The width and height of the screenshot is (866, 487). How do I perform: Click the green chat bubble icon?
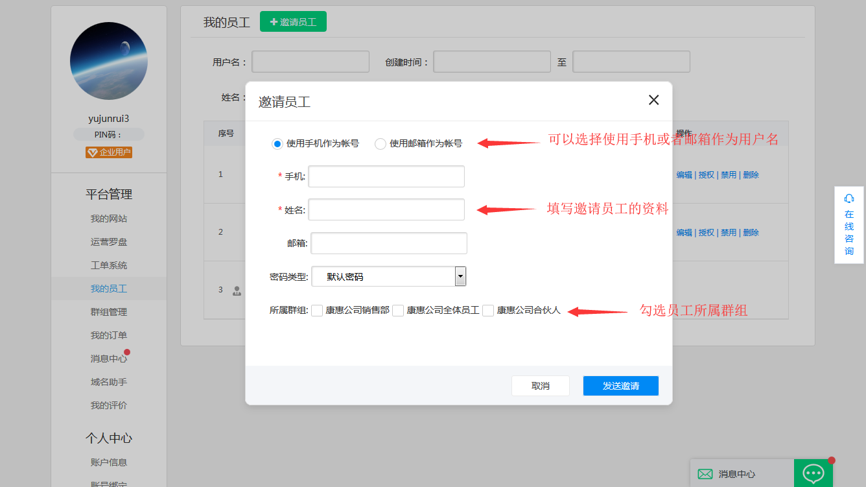click(813, 473)
